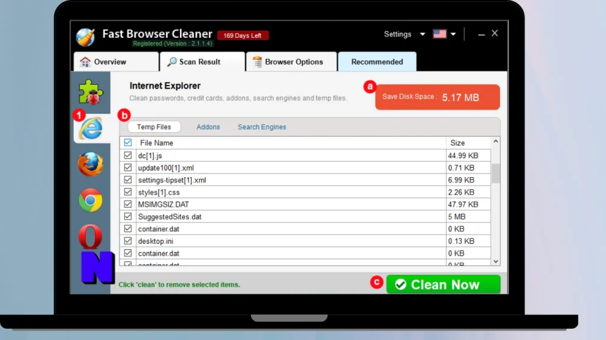The image size is (606, 340).
Task: Click the scroll down arrow of file list
Action: pos(496,261)
